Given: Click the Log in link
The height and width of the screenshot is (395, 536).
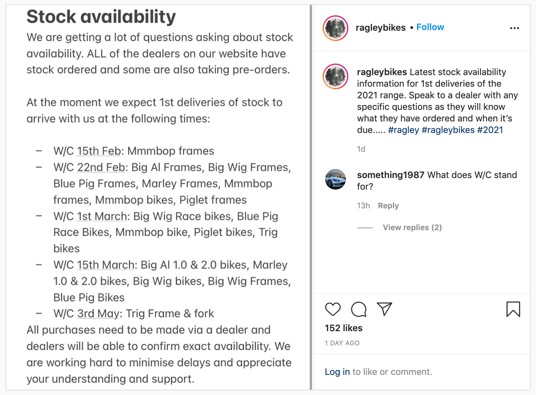Looking at the screenshot, I should coord(337,372).
